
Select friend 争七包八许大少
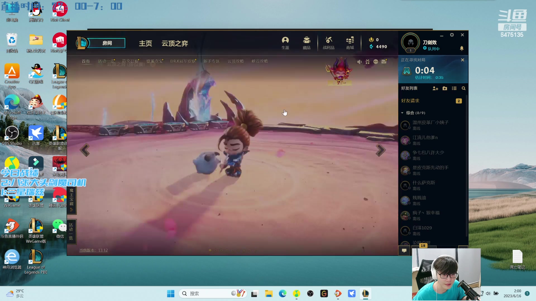[x=431, y=155]
